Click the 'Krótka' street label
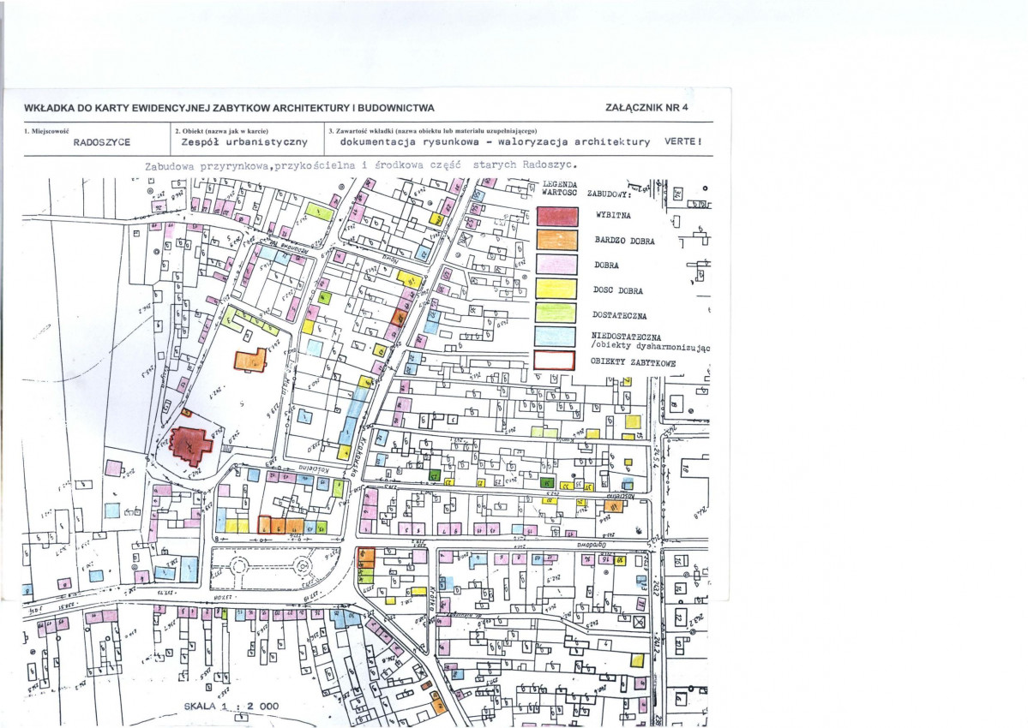 (x=433, y=599)
